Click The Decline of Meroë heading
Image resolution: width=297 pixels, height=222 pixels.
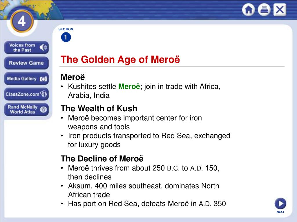[x=102, y=159]
